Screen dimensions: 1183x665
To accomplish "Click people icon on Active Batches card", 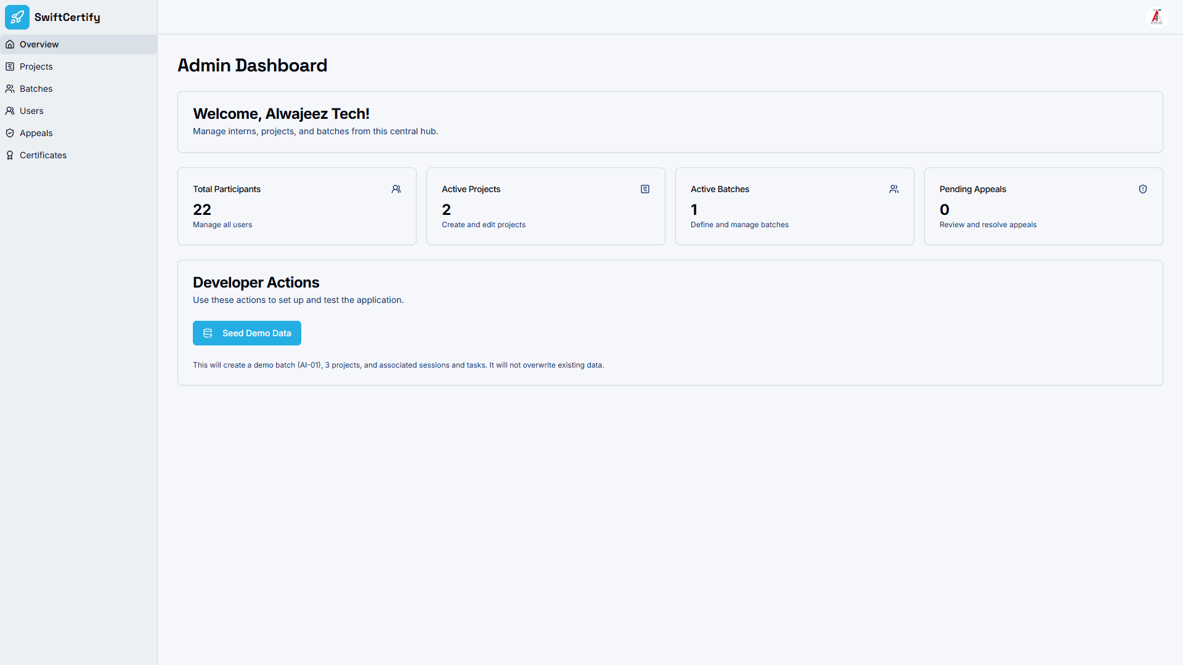I will [894, 189].
